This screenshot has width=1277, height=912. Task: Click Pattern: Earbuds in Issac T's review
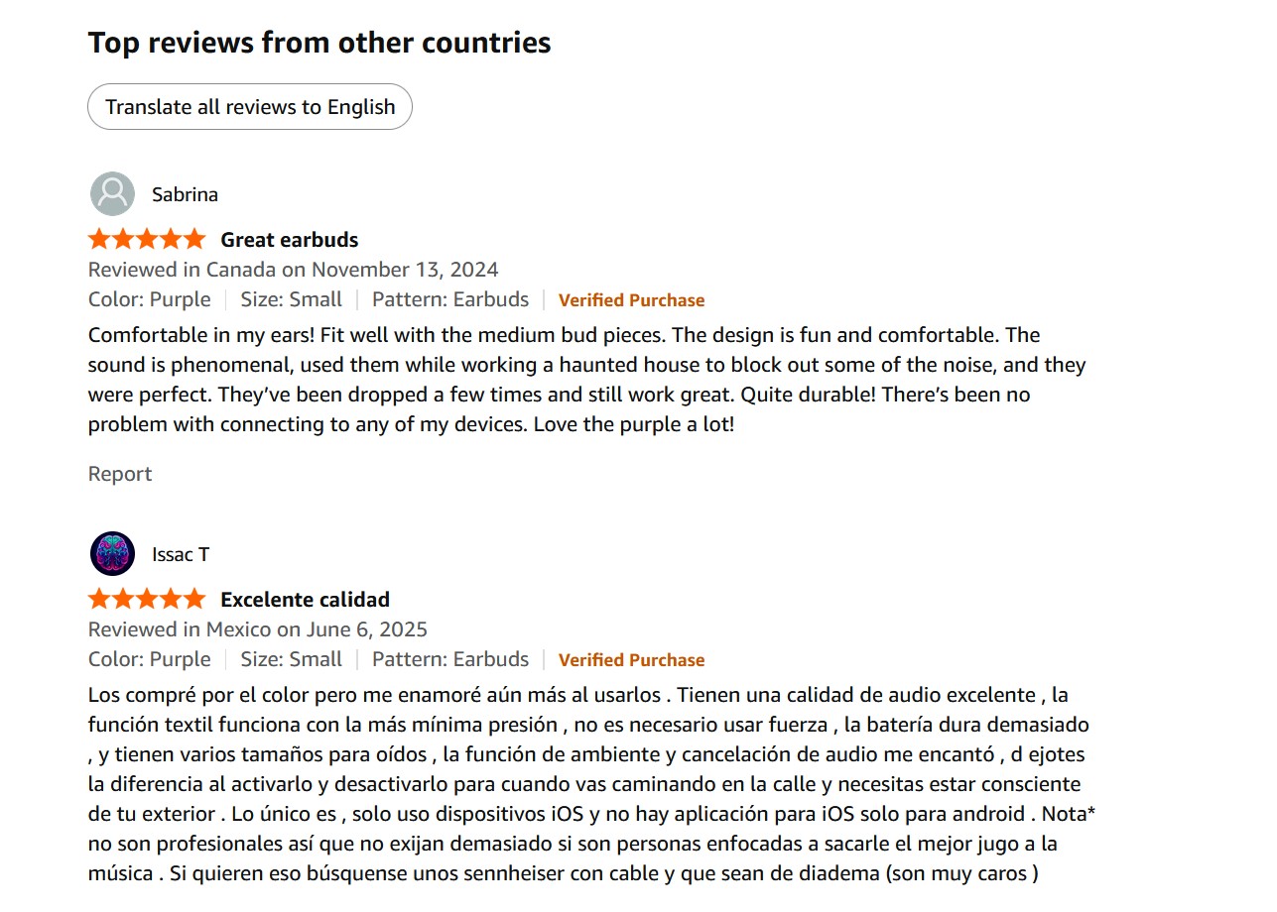[x=450, y=659]
